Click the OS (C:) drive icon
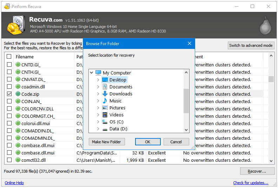The height and width of the screenshot is (188, 278). pos(105,122)
